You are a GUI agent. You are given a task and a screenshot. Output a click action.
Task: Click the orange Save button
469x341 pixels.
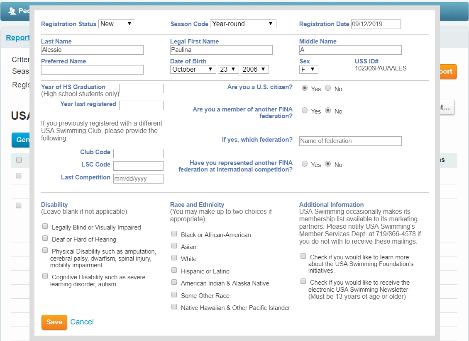(54, 322)
